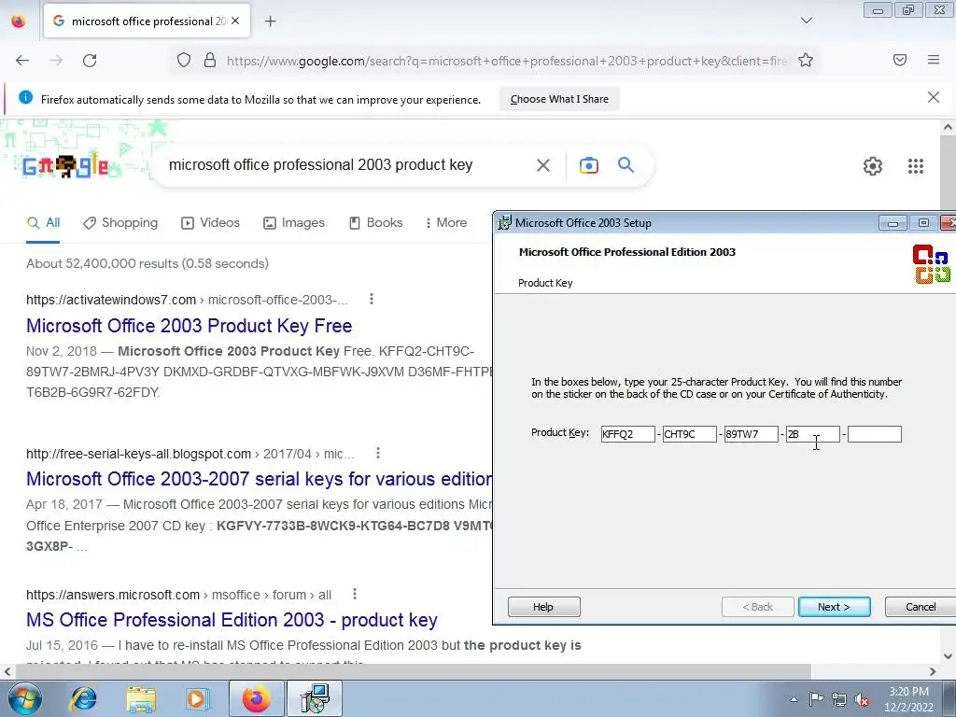The height and width of the screenshot is (717, 956).
Task: Start a search by image with camera icon
Action: 588,165
